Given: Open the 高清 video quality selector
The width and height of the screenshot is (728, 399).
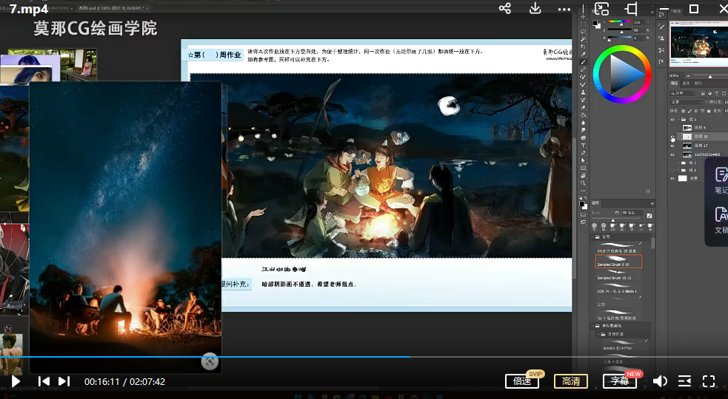Looking at the screenshot, I should [570, 381].
